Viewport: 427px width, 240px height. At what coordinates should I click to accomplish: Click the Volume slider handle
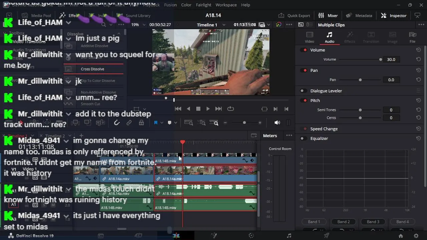tap(381, 59)
